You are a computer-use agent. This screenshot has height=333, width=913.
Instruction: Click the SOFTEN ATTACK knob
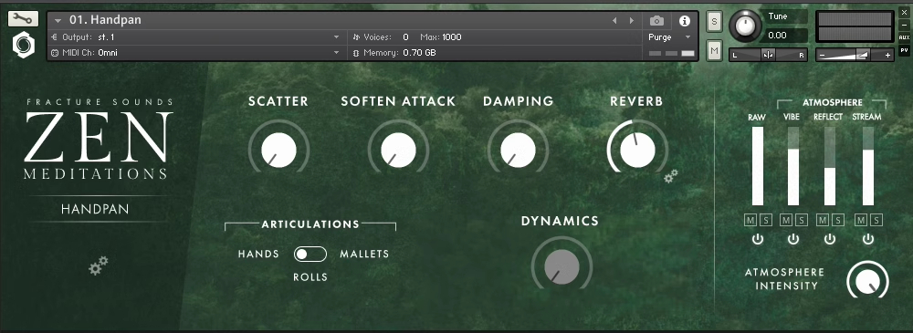click(x=398, y=151)
